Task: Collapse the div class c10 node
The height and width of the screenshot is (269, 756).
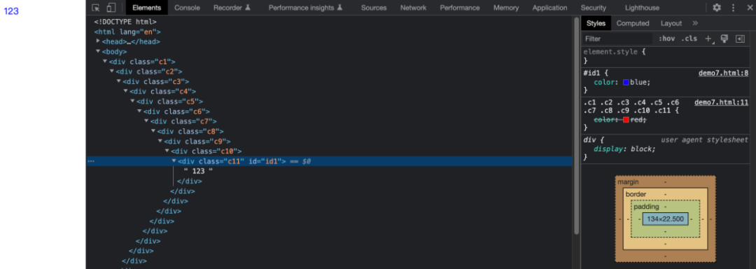Action: tap(167, 151)
